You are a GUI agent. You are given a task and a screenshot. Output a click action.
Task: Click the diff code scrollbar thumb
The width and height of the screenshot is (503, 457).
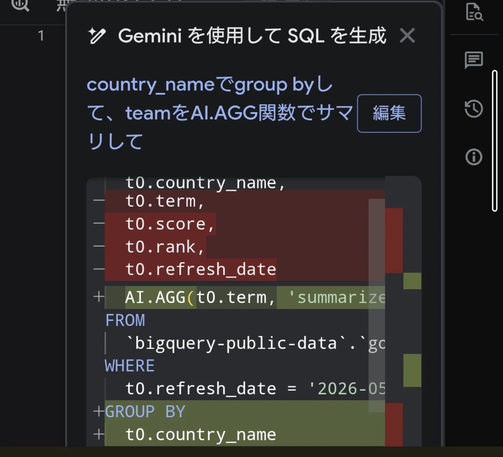(x=377, y=305)
